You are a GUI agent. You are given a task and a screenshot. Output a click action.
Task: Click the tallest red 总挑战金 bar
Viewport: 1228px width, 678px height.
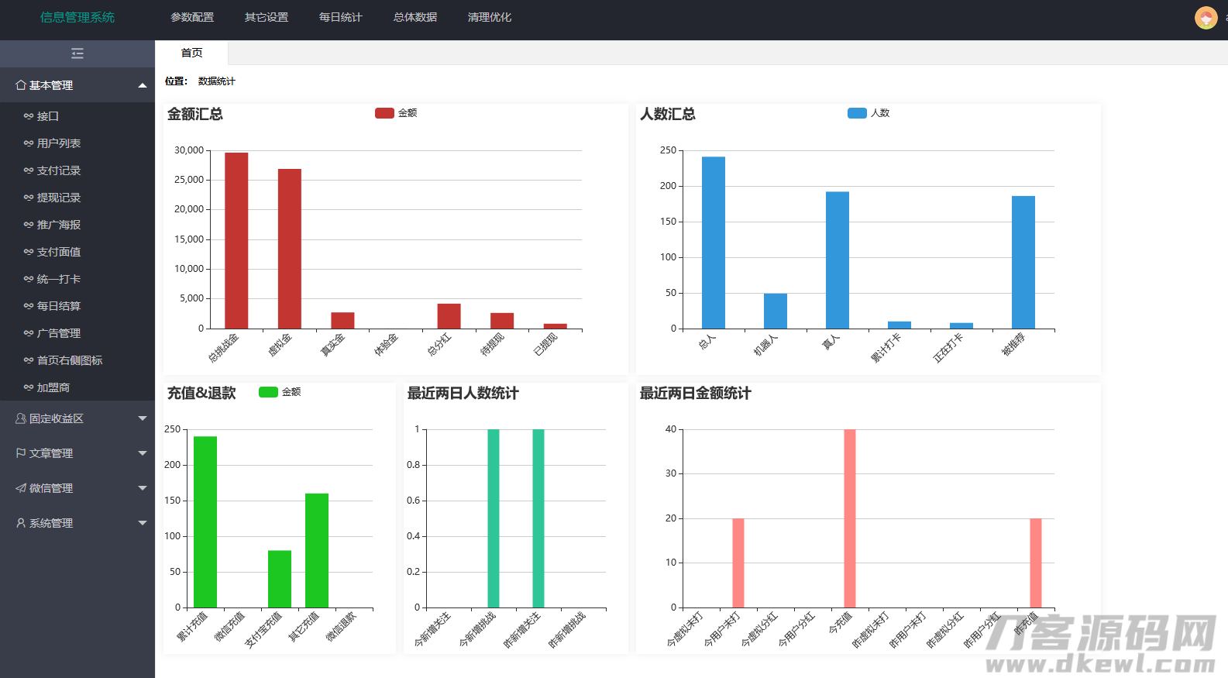coord(236,240)
